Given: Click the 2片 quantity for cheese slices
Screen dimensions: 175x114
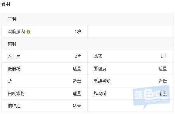Looking at the screenshot, I should [78, 56].
